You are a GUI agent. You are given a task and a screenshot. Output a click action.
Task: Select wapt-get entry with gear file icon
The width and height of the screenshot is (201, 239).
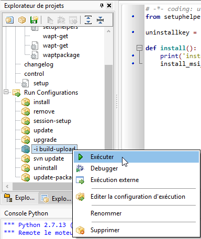[55, 45]
